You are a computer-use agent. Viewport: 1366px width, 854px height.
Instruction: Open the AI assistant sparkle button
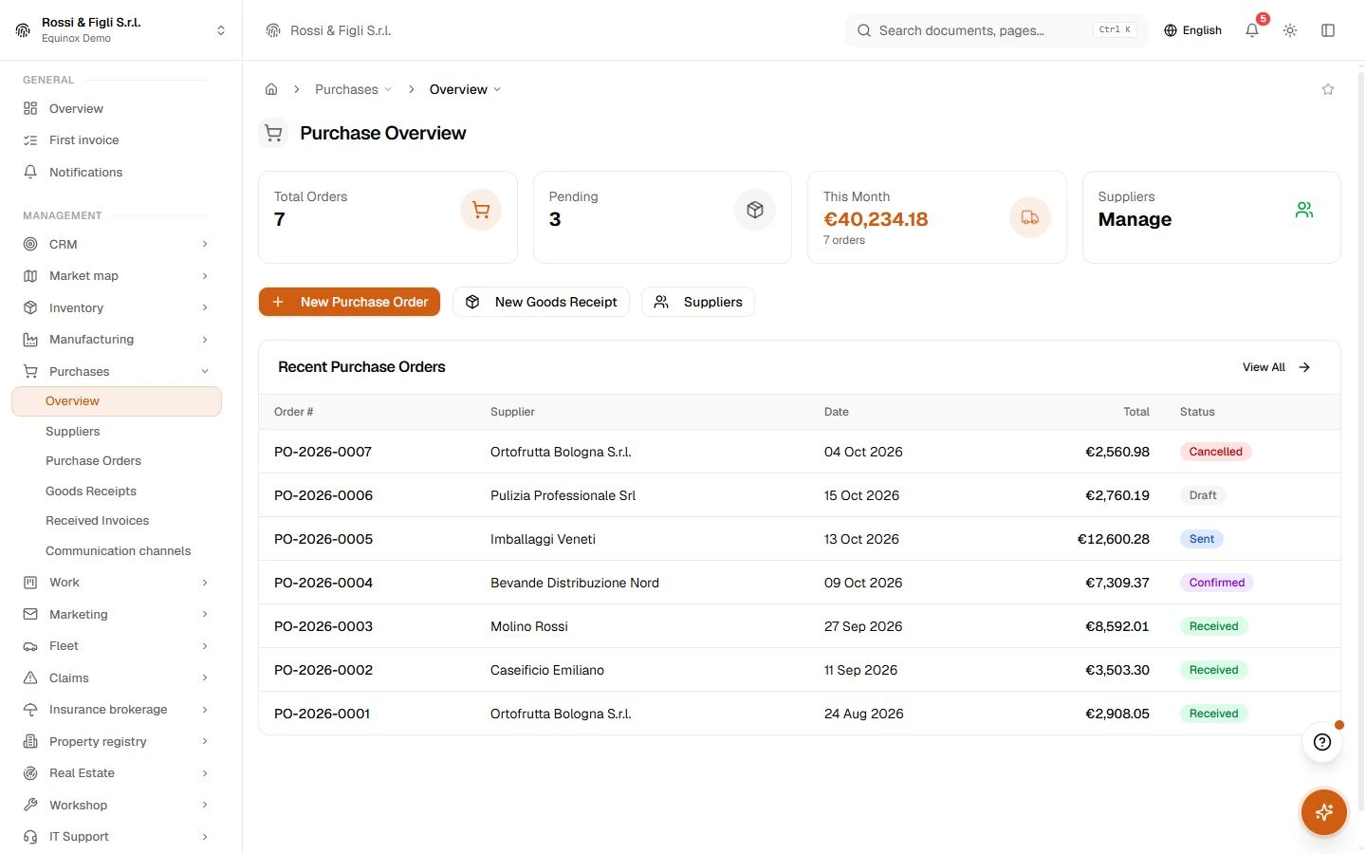click(x=1324, y=812)
